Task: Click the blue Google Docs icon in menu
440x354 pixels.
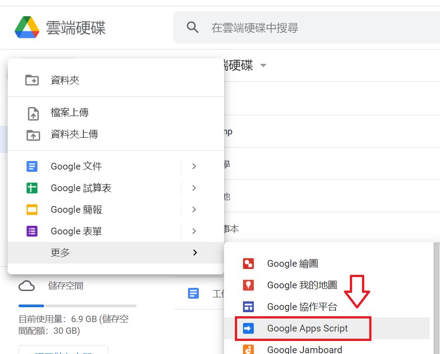Action: click(x=32, y=166)
